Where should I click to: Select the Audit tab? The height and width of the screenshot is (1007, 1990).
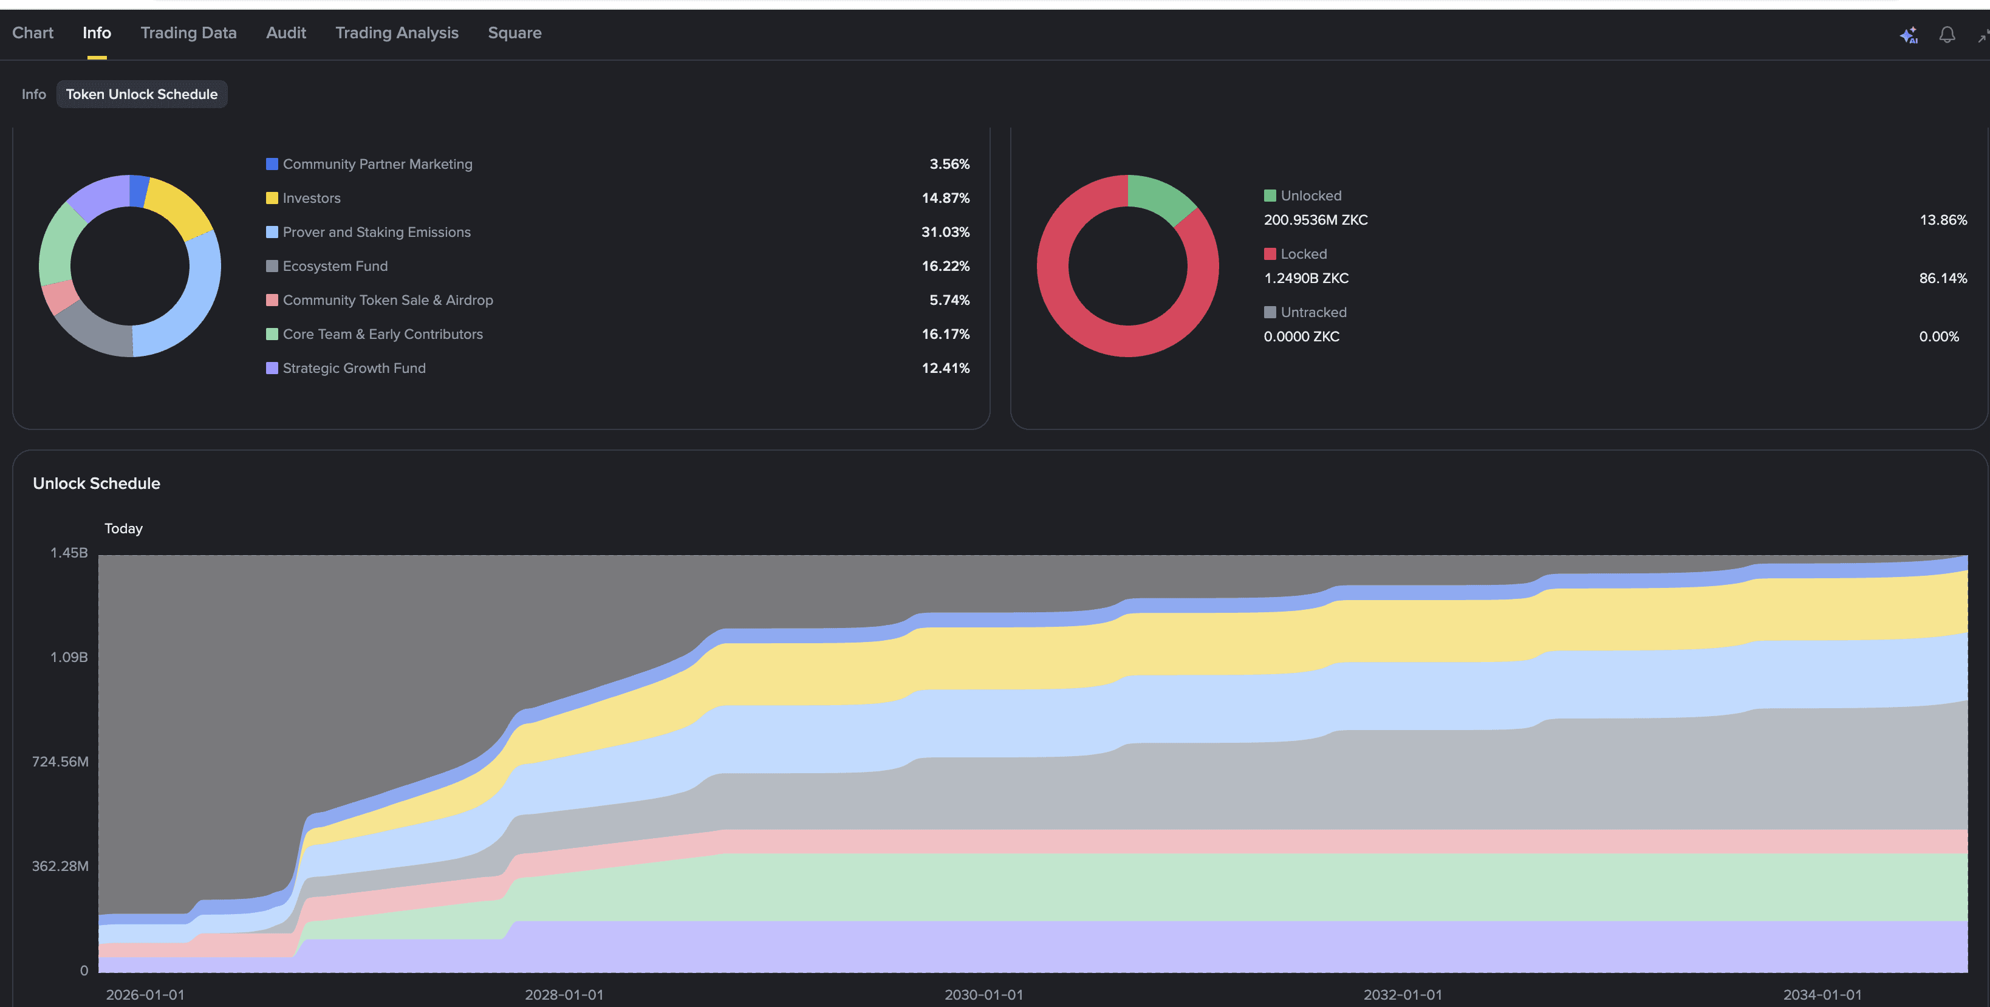[286, 33]
